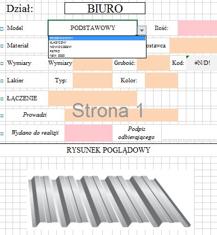
Task: Click the orange Typ field in Lakier row
Action: click(92, 80)
